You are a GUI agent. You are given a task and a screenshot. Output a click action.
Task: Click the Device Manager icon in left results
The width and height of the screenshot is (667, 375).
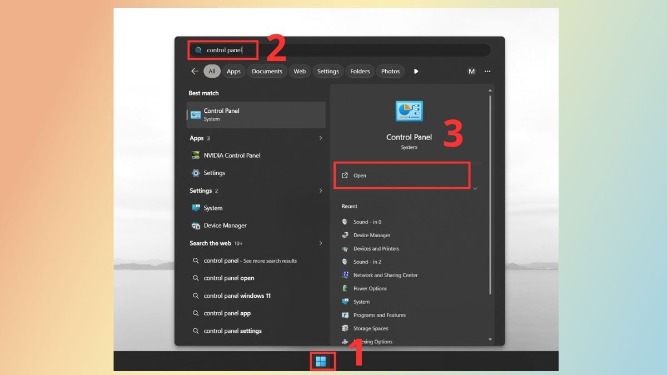click(x=196, y=226)
